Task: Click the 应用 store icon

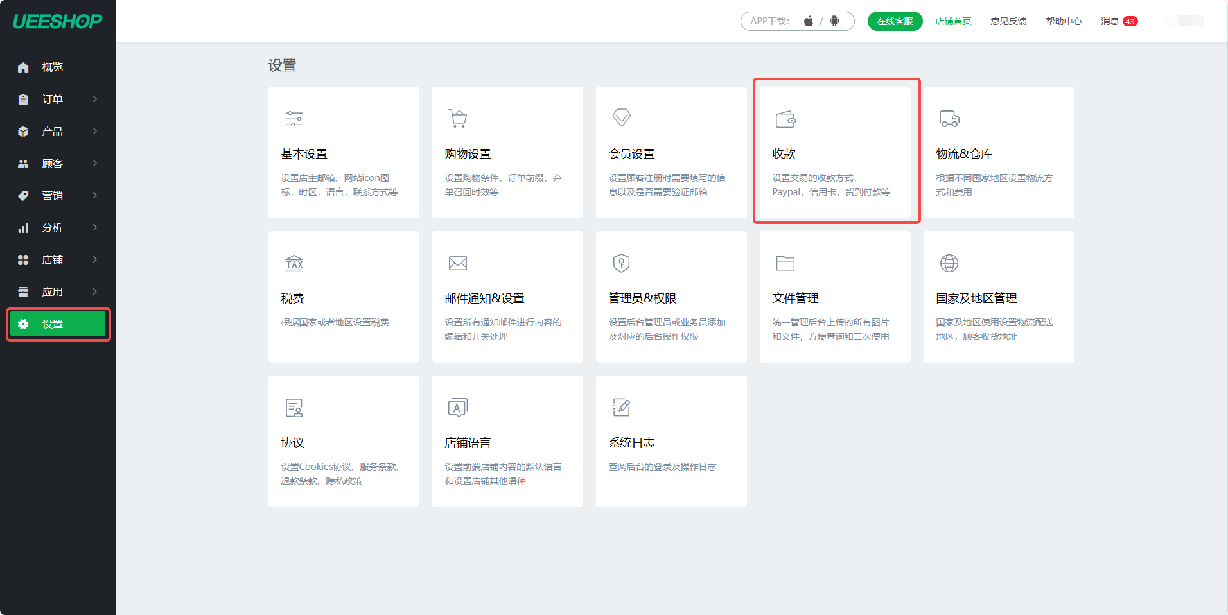Action: [x=23, y=292]
